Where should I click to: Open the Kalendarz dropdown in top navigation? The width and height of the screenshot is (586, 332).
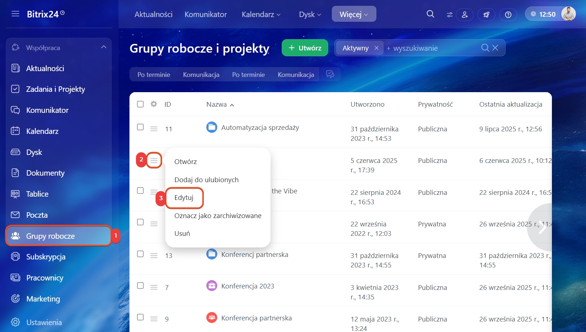261,15
